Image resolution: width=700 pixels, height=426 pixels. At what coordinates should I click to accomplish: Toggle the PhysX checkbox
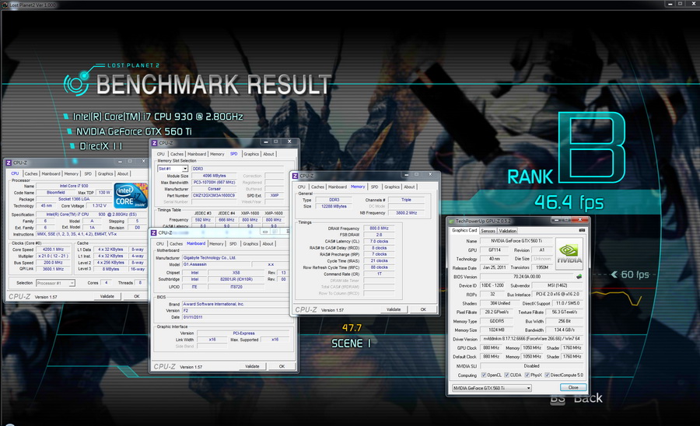[x=527, y=375]
